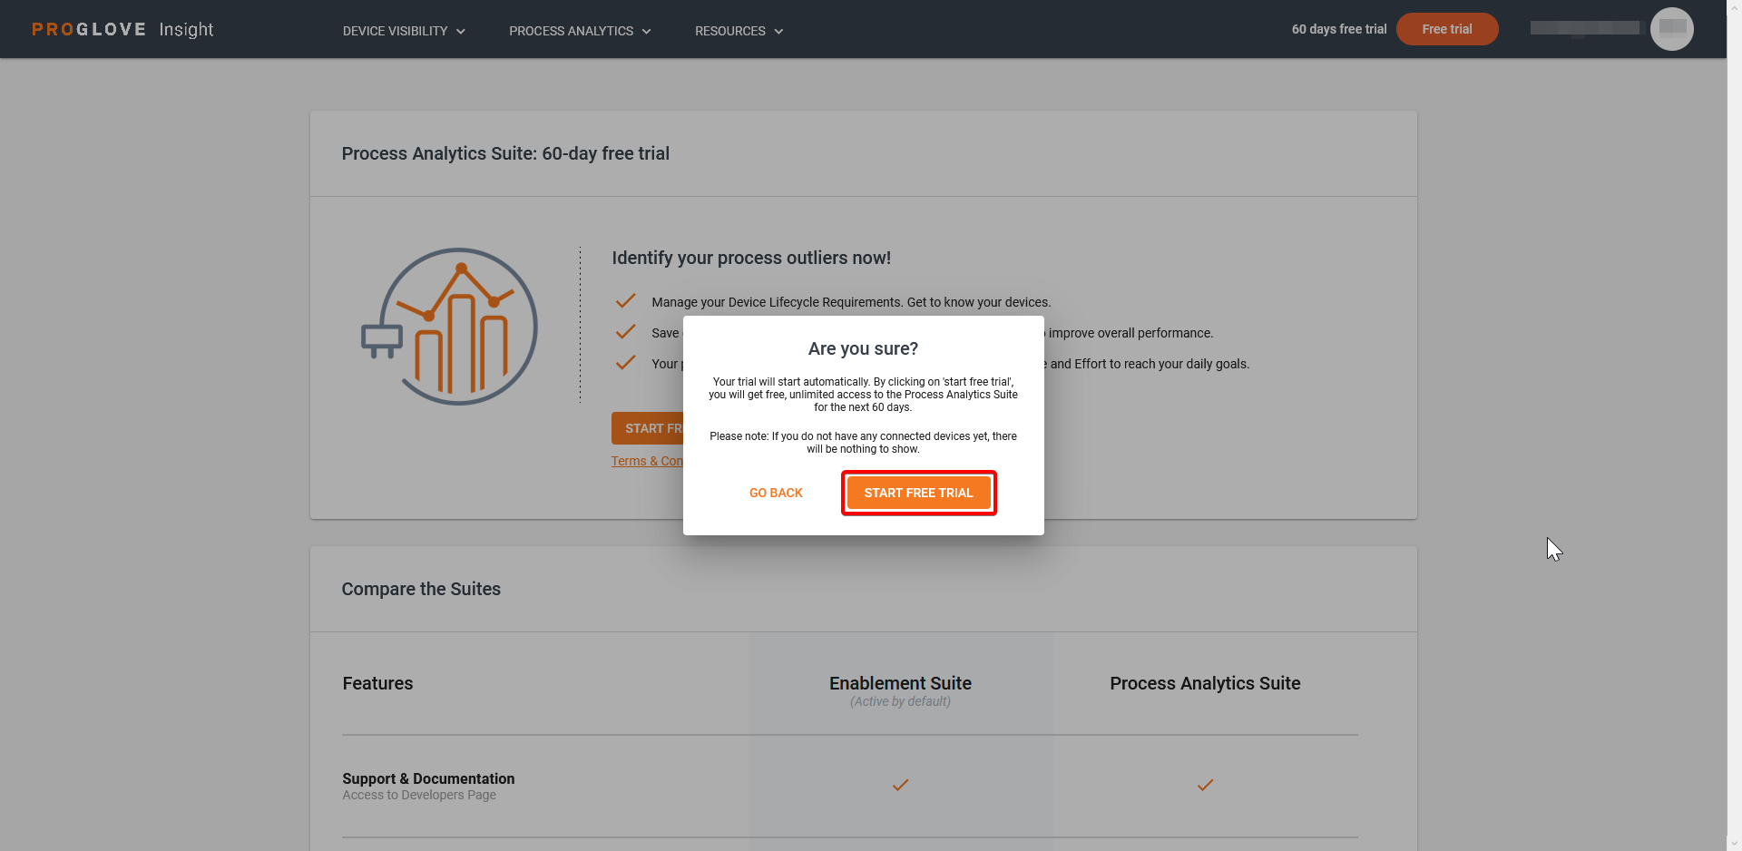Open the Resources menu
This screenshot has height=851, width=1742.
pyautogui.click(x=739, y=31)
